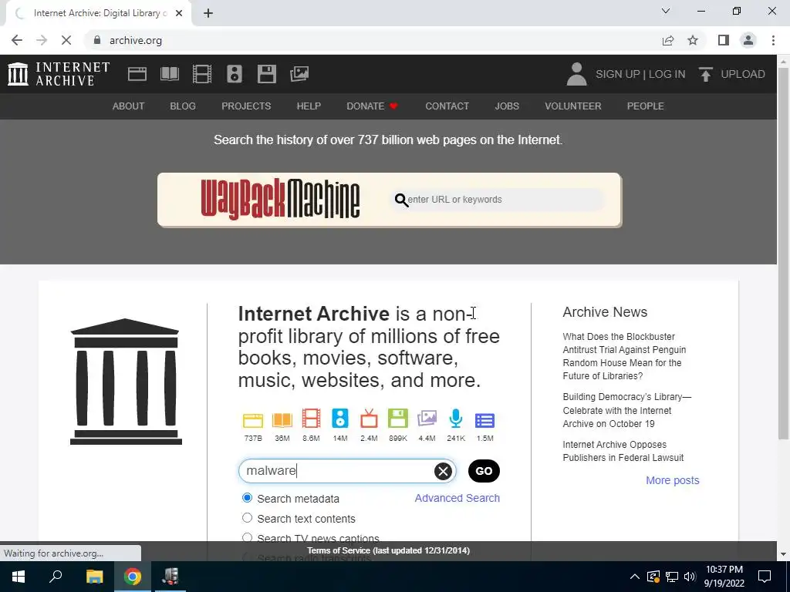Open the Video film icon in the top bar
The height and width of the screenshot is (592, 790).
coord(202,74)
